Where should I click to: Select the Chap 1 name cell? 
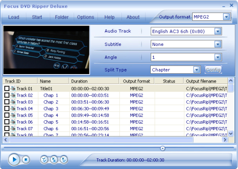(51, 95)
